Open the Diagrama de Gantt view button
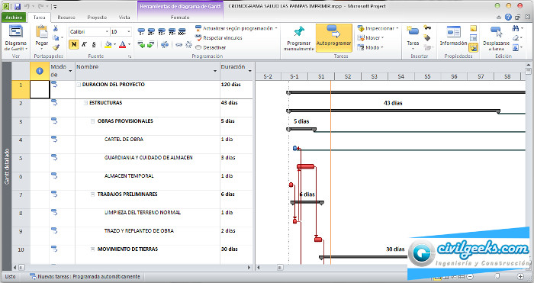Image resolution: width=534 pixels, height=283 pixels. click(x=16, y=38)
